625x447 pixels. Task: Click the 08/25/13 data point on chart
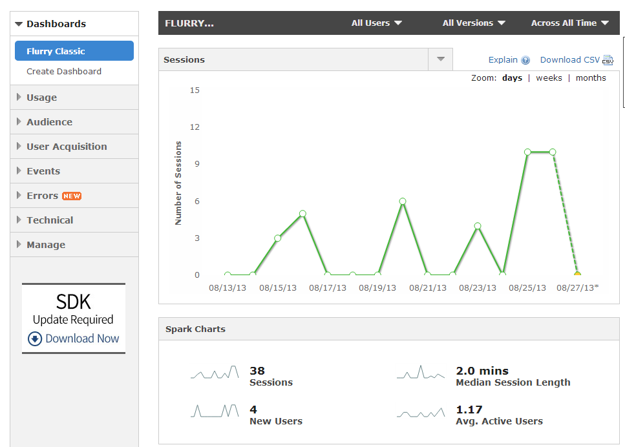(x=527, y=152)
